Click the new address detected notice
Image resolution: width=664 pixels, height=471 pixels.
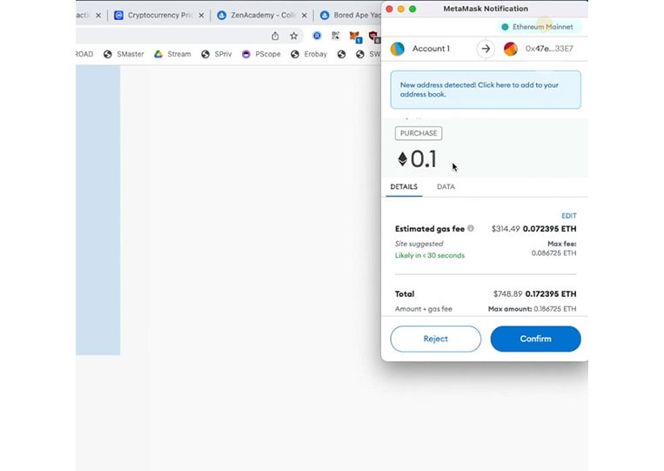(x=486, y=90)
